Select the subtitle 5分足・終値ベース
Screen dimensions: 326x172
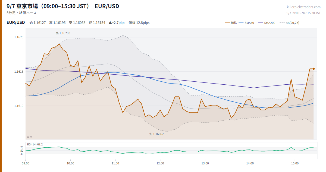tap(21, 13)
